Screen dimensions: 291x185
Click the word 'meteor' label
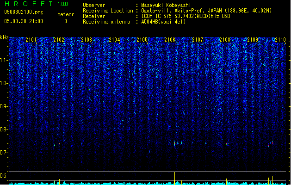click(x=66, y=14)
